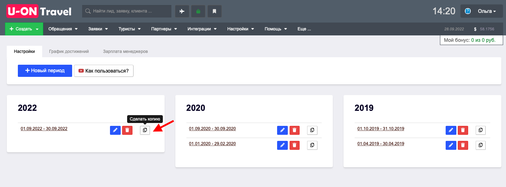Open the Еще ... menu item
Screen dimensions: 506x187
point(304,29)
